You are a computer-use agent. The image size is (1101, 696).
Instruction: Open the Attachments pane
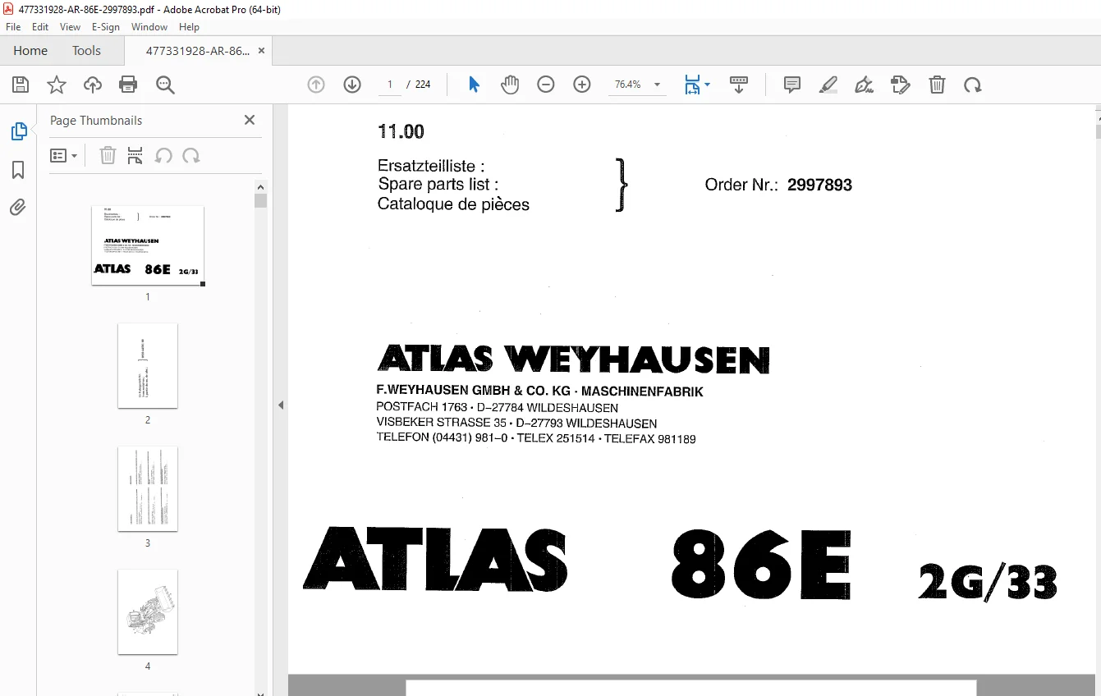click(x=18, y=207)
